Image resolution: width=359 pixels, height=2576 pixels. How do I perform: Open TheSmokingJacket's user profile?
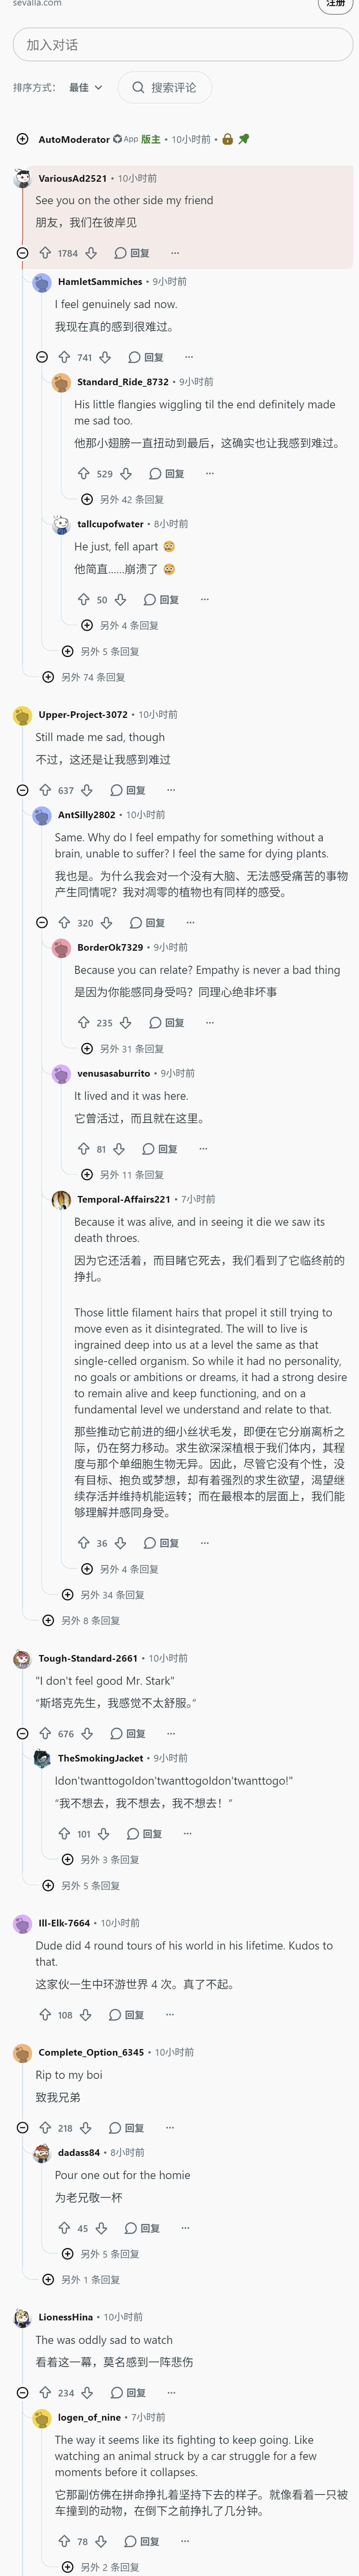coord(101,1758)
